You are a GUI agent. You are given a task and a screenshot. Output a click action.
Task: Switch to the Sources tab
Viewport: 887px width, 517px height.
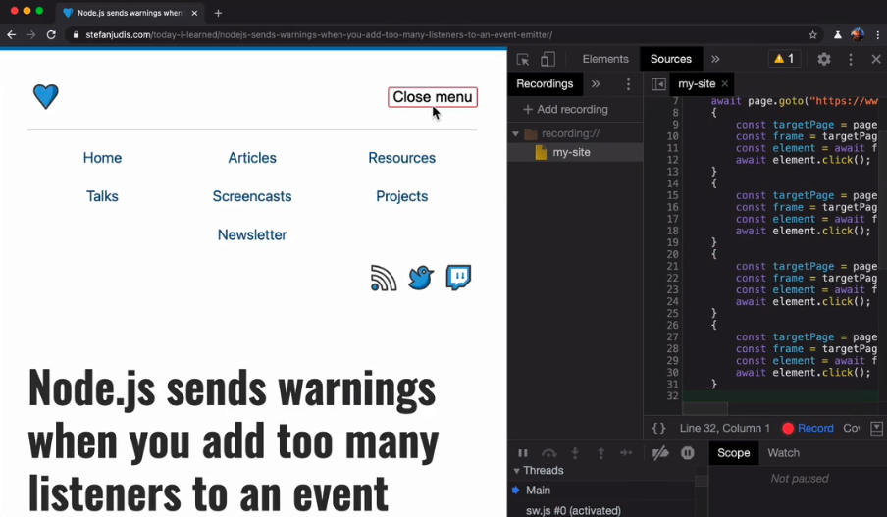point(671,59)
